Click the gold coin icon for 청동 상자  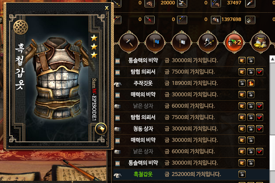click(242, 129)
